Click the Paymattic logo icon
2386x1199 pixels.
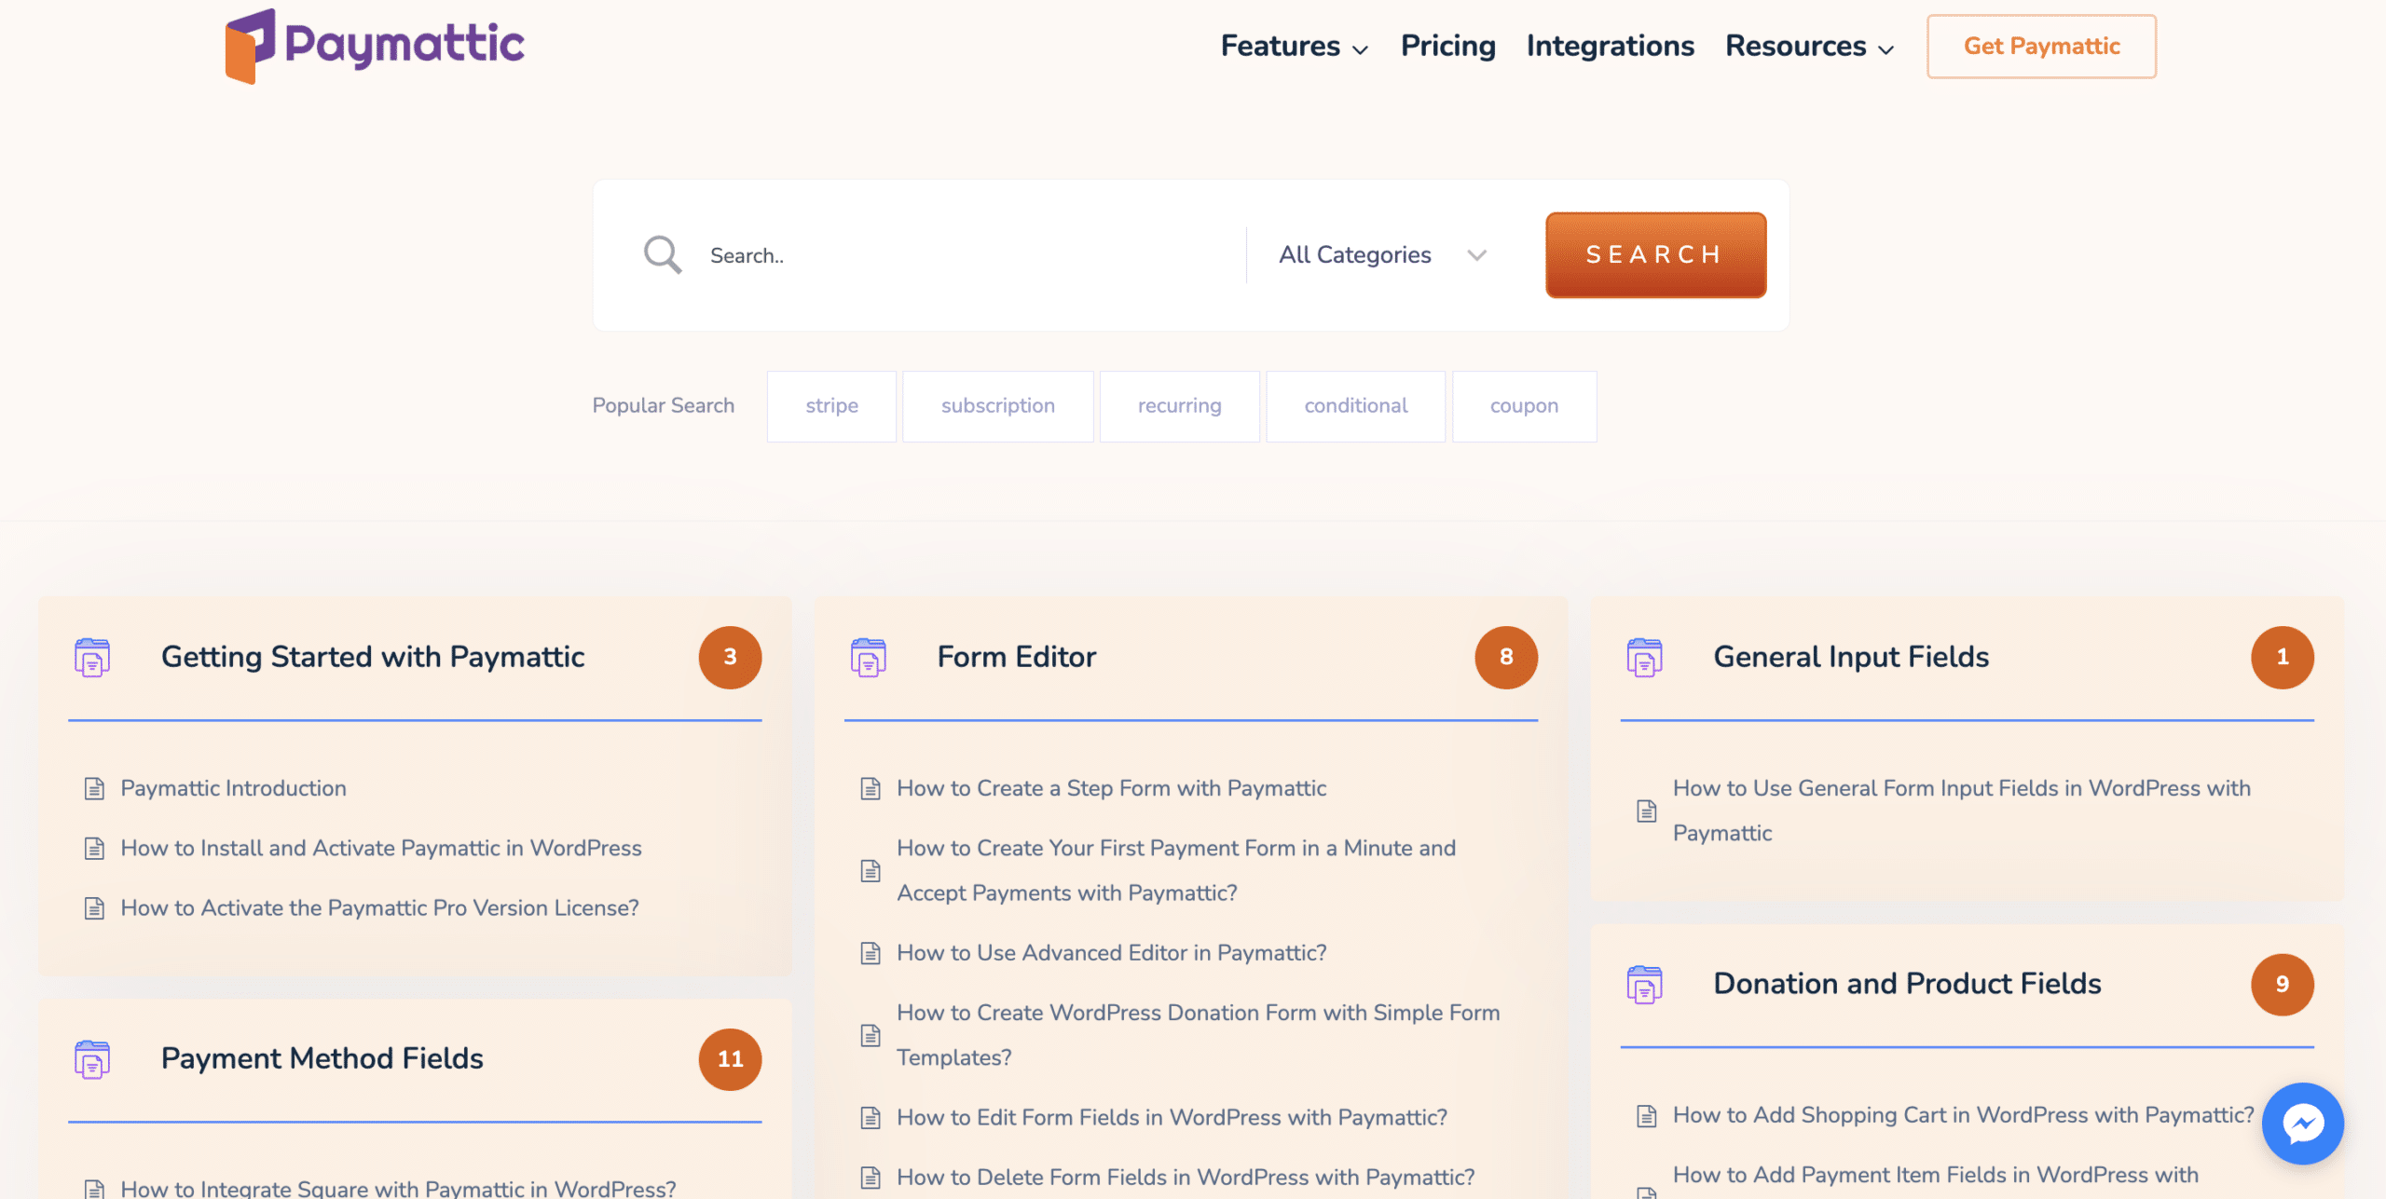[250, 43]
